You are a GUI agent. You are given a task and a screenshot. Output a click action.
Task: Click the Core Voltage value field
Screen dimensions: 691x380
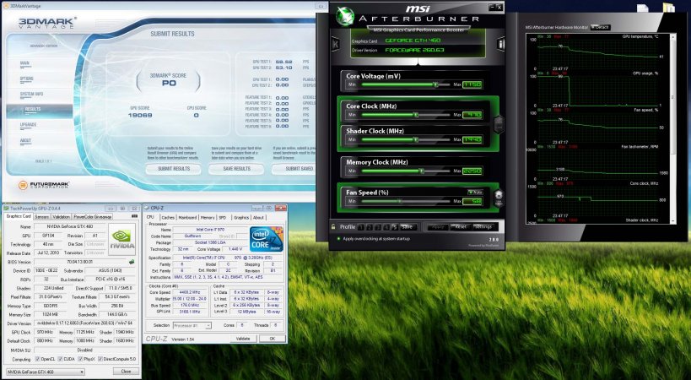tap(472, 84)
